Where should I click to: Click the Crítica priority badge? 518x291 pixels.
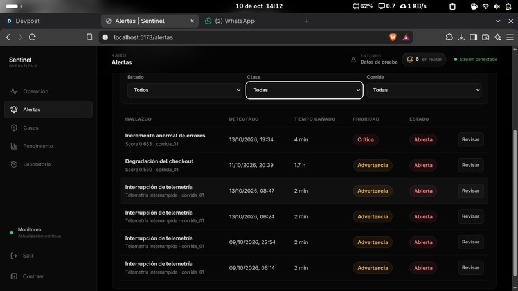tap(366, 140)
